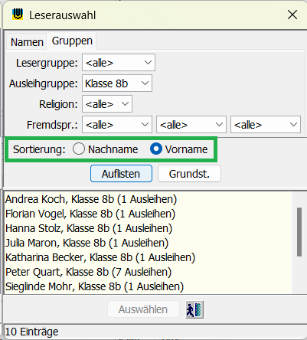
Task: Select Peter Quart in reader list
Action: pos(88,272)
